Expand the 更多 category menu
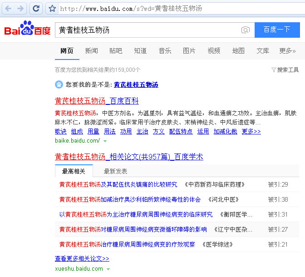 click(x=287, y=51)
